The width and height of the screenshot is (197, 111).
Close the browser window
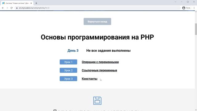tap(194, 2)
